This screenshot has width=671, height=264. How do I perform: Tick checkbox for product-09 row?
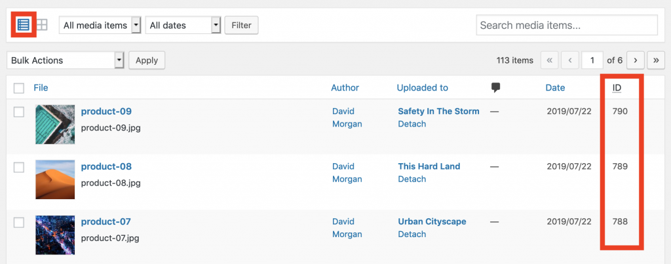coord(19,112)
